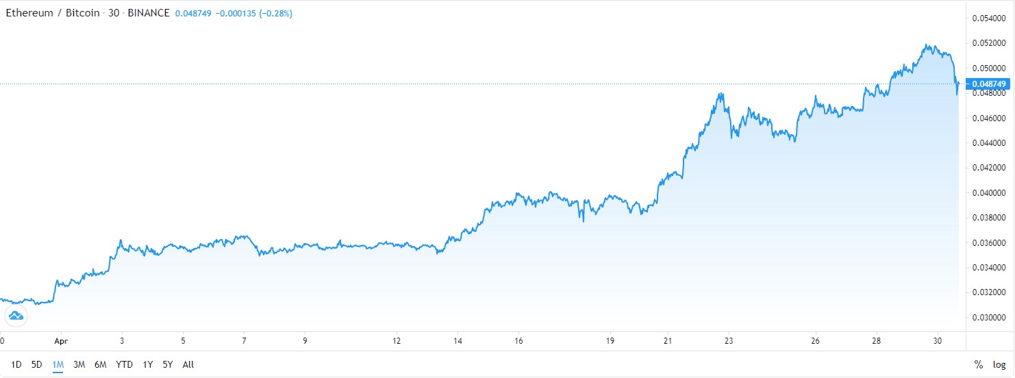Click the 23 date axis label

coord(729,340)
